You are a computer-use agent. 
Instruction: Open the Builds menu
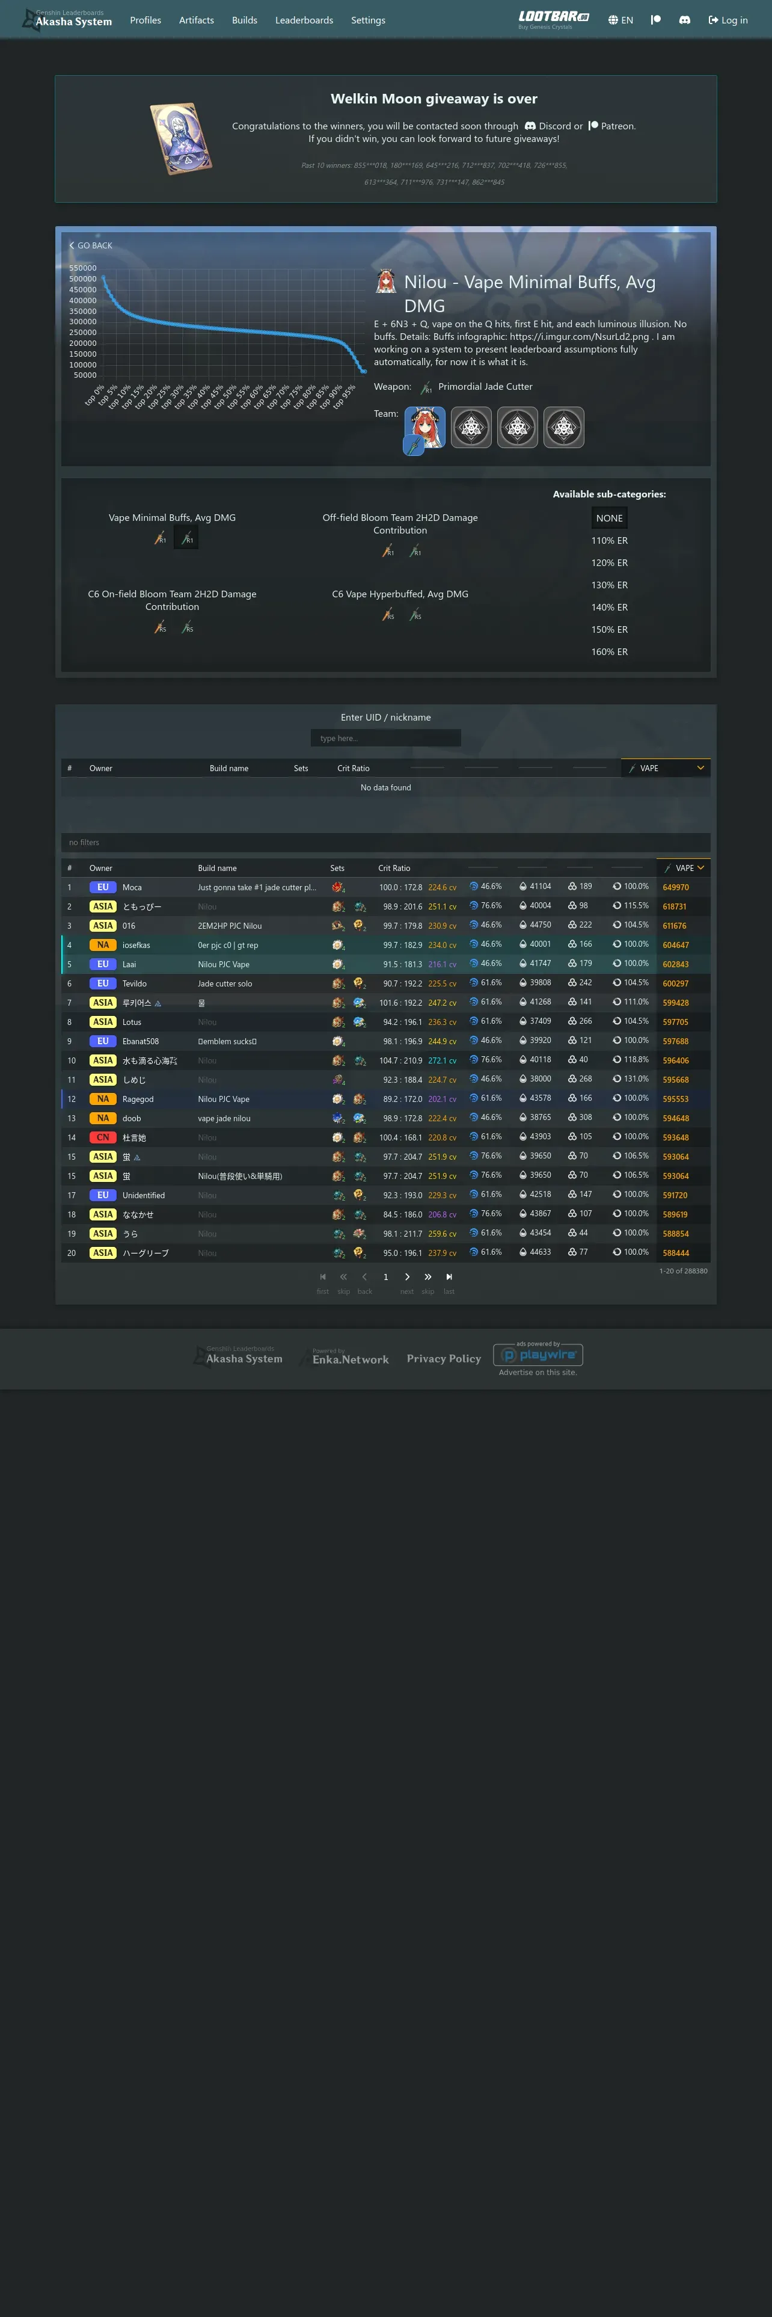pos(245,20)
